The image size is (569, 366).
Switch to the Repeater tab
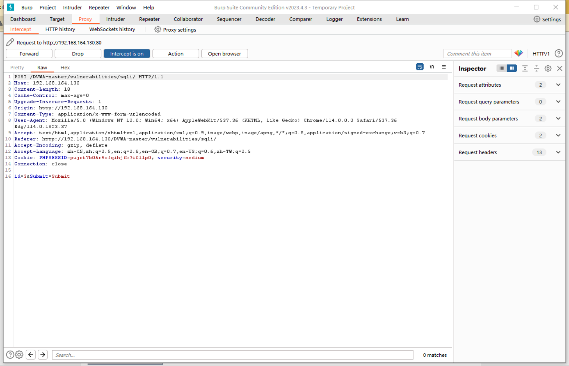149,19
